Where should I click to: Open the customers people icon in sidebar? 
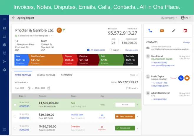(x=5, y=37)
